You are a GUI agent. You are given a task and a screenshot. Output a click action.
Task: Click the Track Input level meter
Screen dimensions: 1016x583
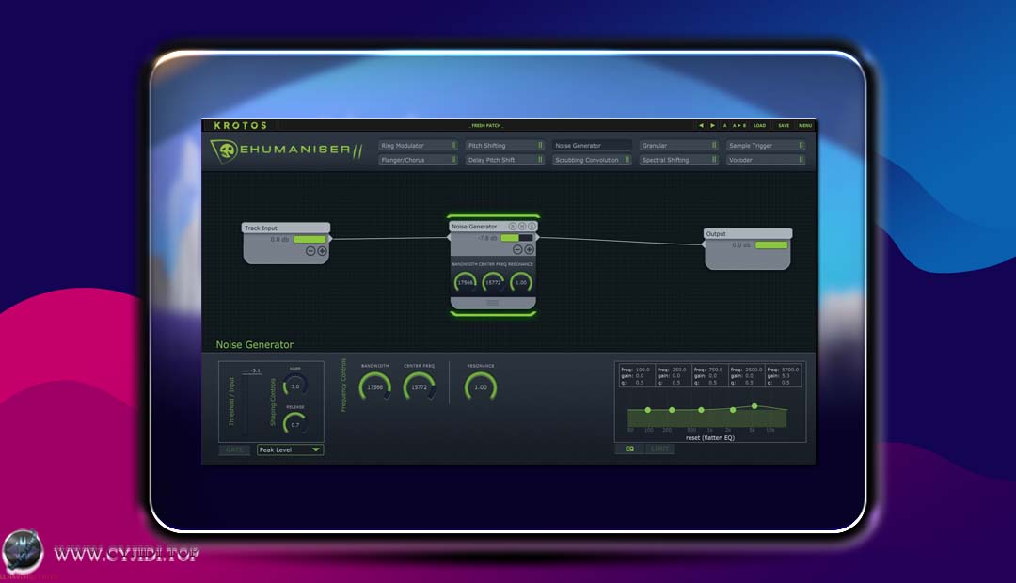(x=310, y=240)
